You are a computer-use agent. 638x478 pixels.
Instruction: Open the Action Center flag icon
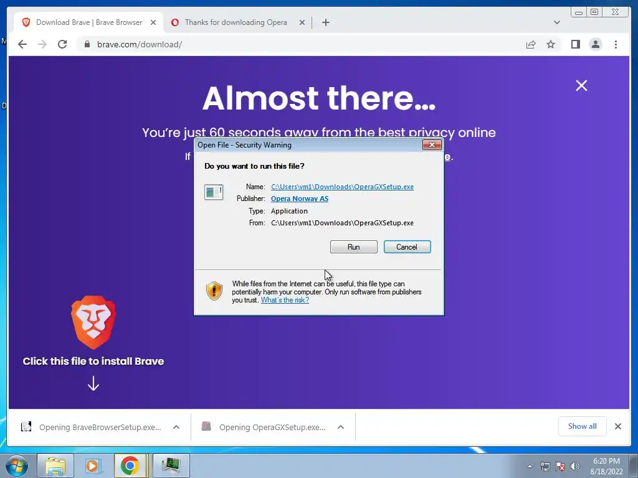560,466
